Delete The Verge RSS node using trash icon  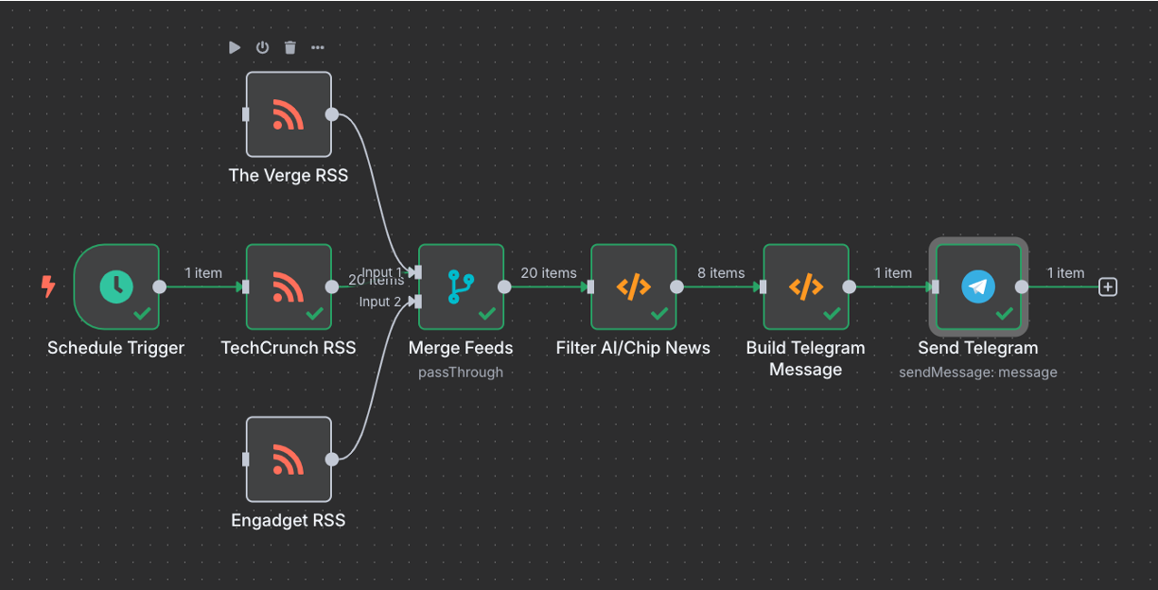pos(290,47)
